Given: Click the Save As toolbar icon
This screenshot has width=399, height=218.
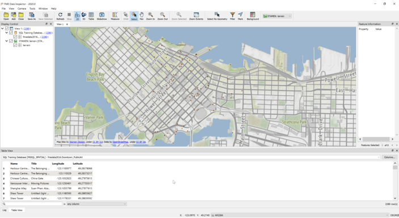Looking at the screenshot, I should (x=32, y=16).
